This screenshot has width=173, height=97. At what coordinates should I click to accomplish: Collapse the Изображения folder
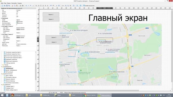point(2,67)
